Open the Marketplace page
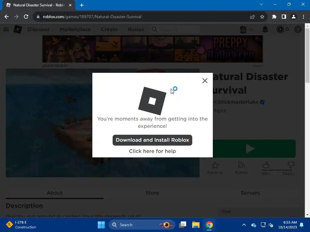Image resolution: width=310 pixels, height=232 pixels. 75,29
